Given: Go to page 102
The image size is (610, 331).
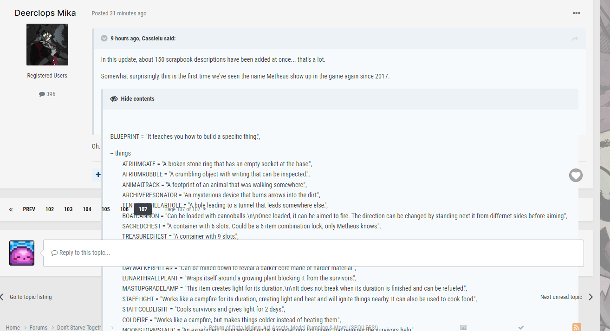Looking at the screenshot, I should click(50, 209).
